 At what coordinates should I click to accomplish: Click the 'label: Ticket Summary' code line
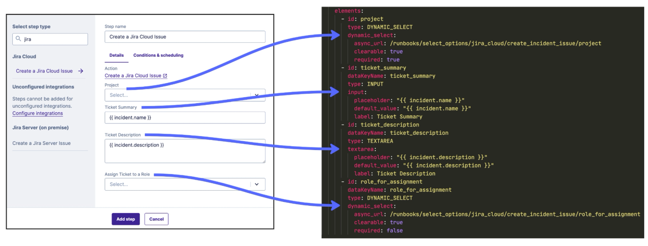pyautogui.click(x=388, y=116)
